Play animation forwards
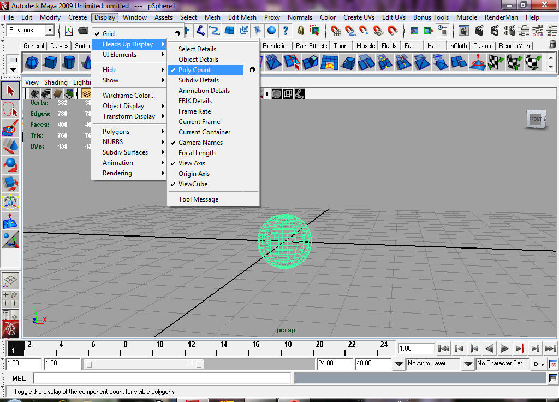Image resolution: width=559 pixels, height=402 pixels. (x=504, y=348)
